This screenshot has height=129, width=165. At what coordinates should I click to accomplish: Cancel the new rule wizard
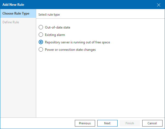click(x=152, y=123)
